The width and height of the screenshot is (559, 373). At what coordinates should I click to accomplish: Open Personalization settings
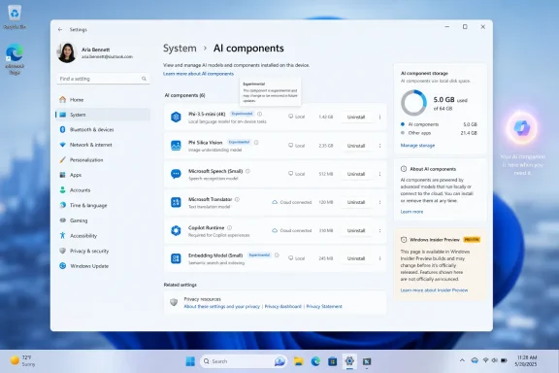coord(103,160)
